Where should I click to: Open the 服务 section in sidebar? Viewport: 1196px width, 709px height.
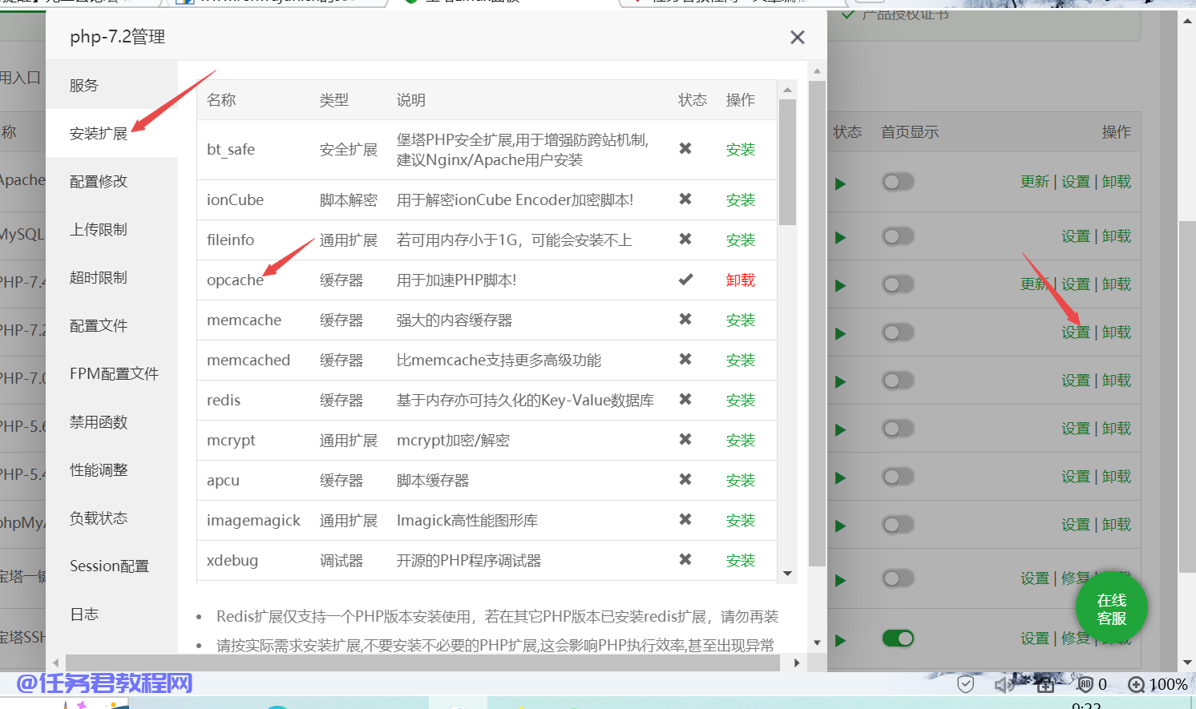pyautogui.click(x=111, y=85)
